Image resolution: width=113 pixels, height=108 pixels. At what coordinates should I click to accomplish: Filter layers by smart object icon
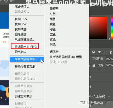coord(111,52)
